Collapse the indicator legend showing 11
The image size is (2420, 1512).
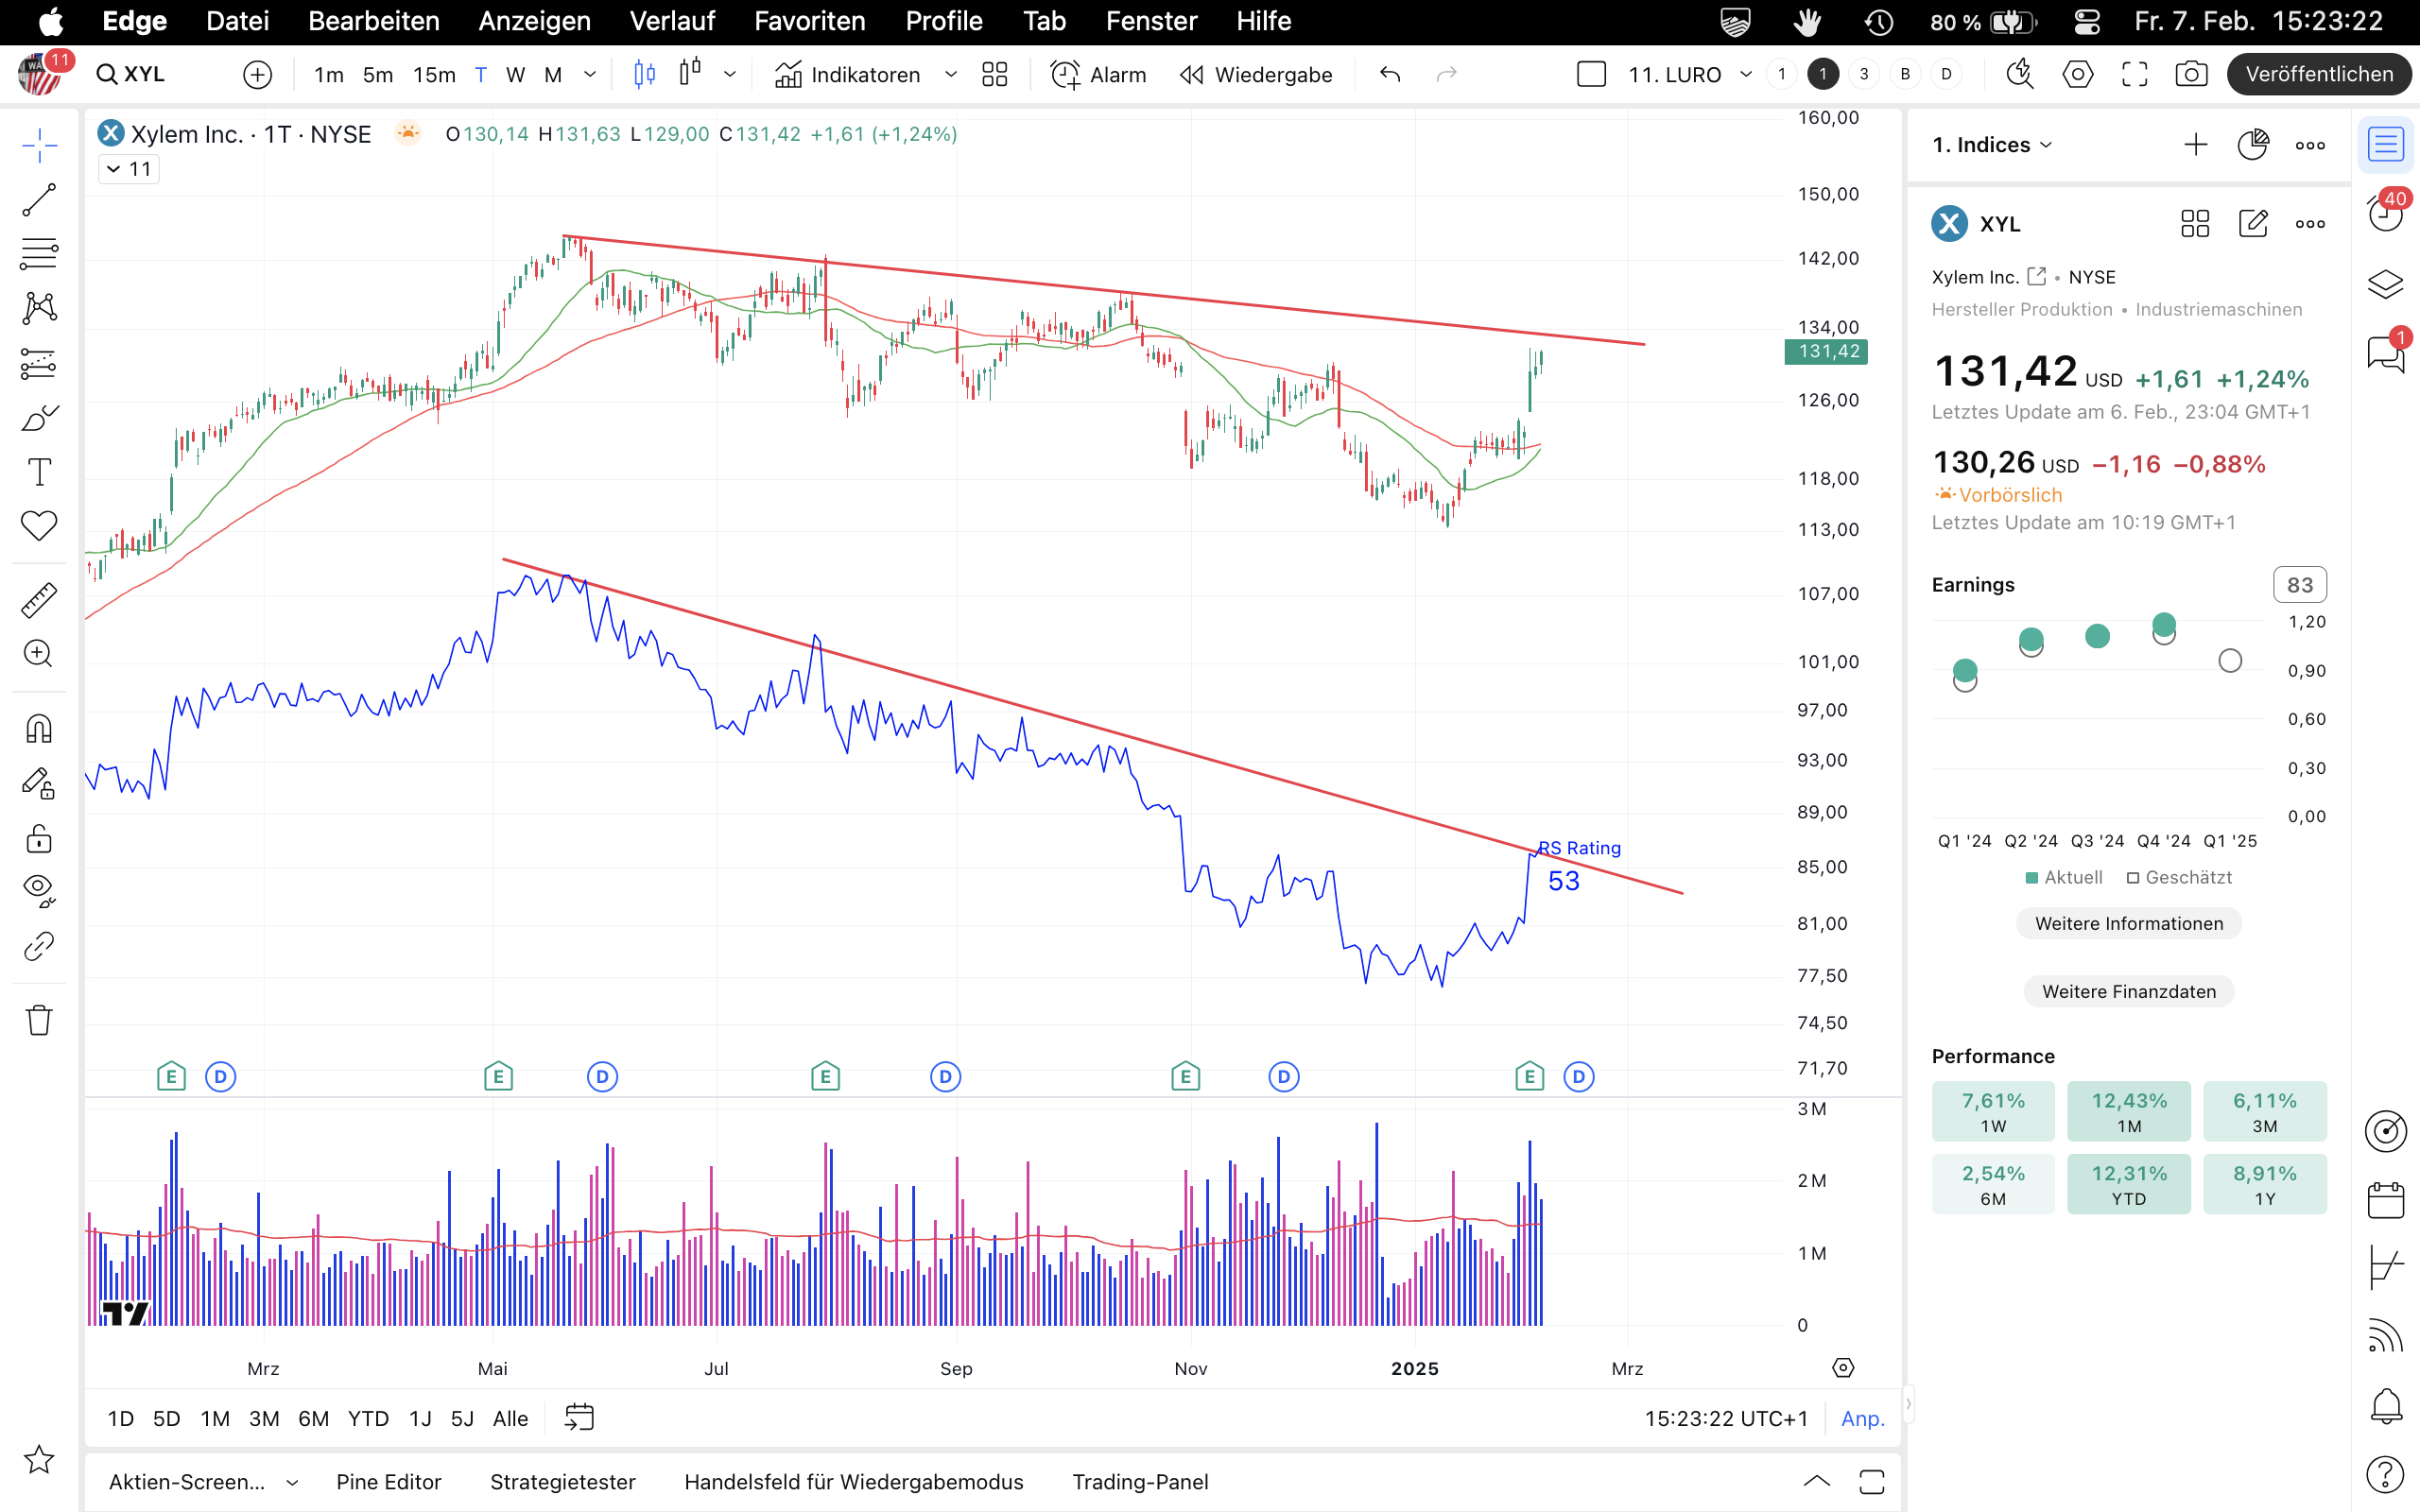(129, 169)
